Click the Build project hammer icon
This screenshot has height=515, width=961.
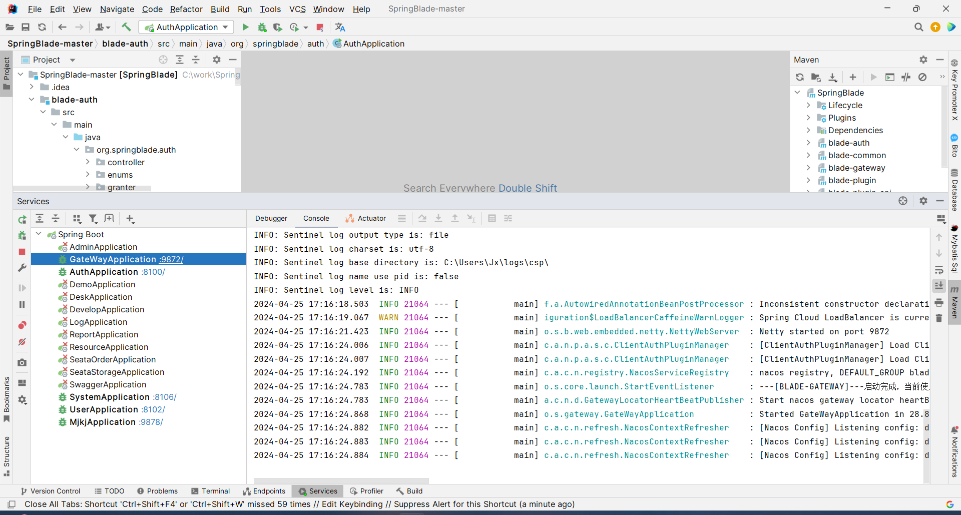126,27
